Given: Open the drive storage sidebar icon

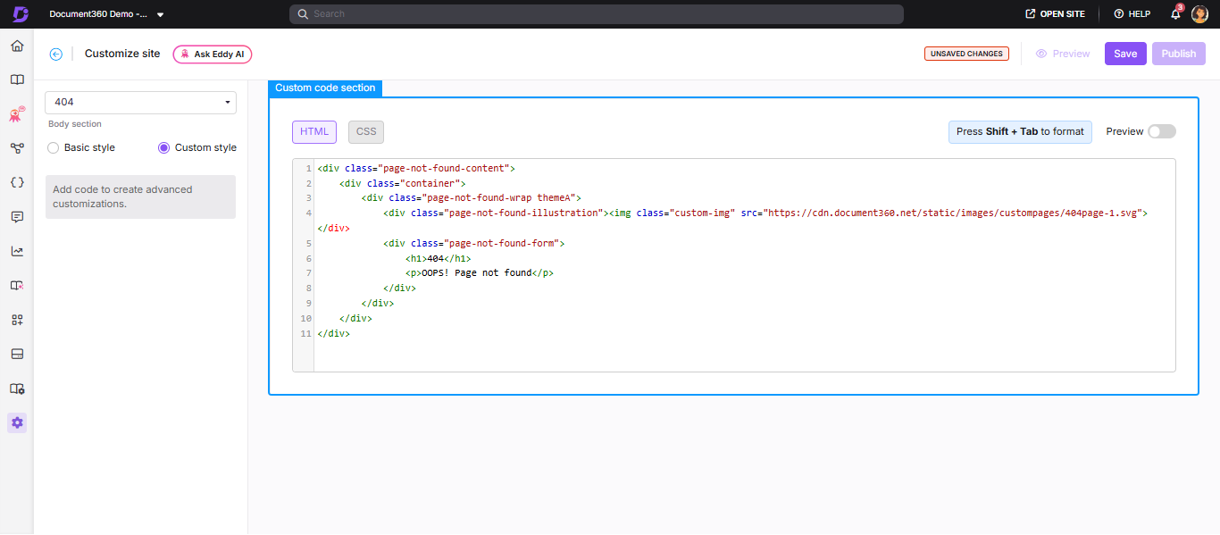Looking at the screenshot, I should pyautogui.click(x=17, y=354).
